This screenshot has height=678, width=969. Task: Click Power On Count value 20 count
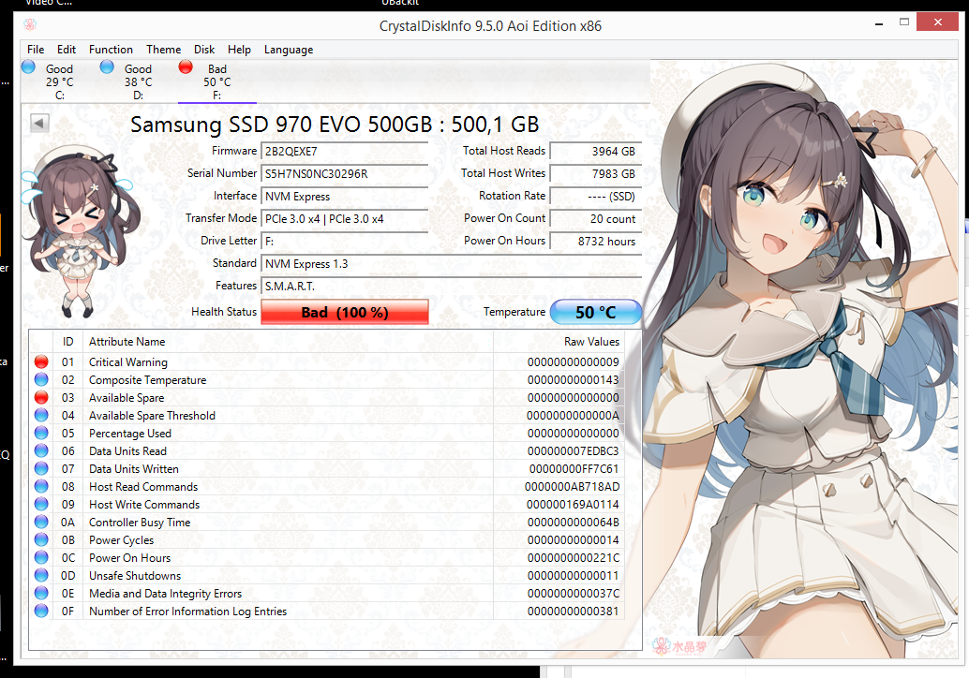[x=596, y=218]
